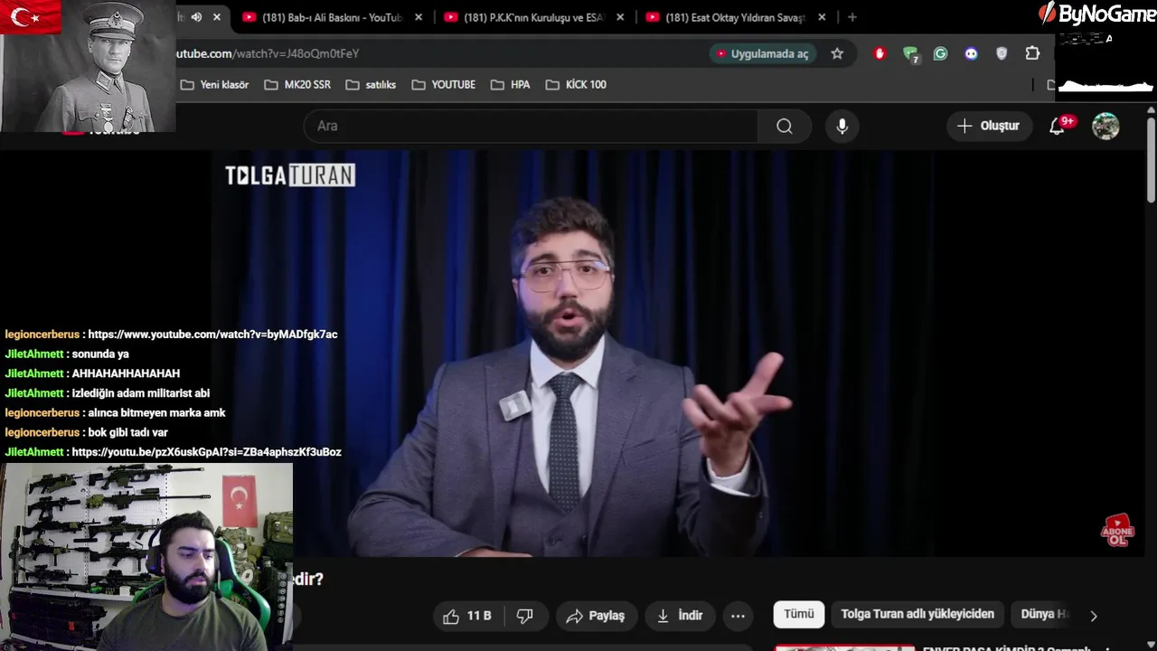Open YouTube notifications bell
The width and height of the screenshot is (1157, 651).
(x=1057, y=126)
